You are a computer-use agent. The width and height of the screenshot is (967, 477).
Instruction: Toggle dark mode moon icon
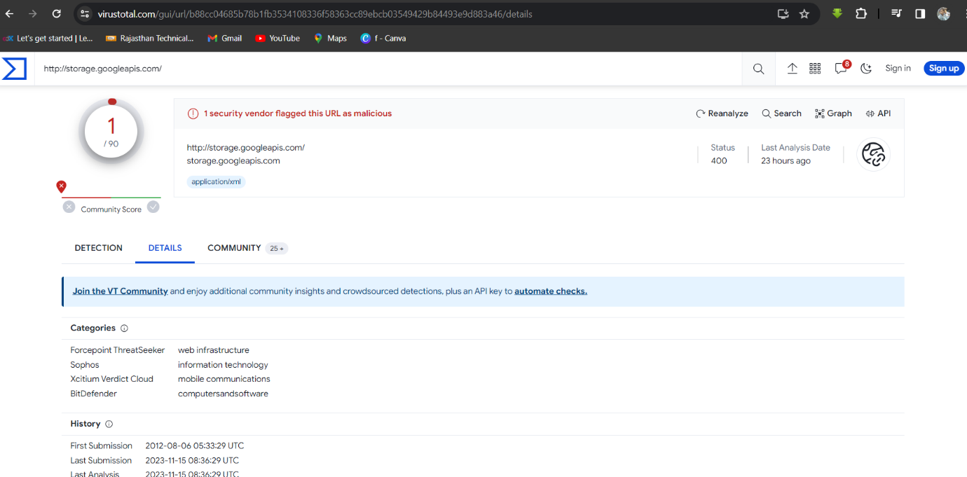[866, 69]
